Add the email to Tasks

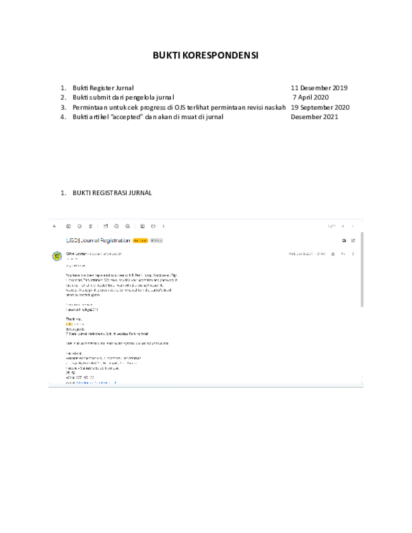(x=127, y=226)
